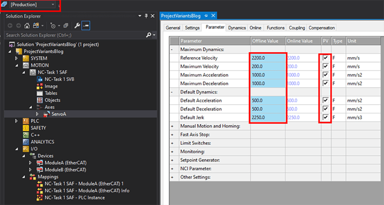Collapse the I/O tree node
The width and height of the screenshot is (384, 205).
(x=17, y=149)
